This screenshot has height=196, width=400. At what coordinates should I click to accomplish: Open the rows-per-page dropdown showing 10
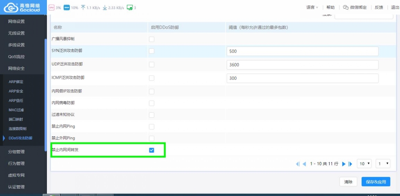coord(364,164)
